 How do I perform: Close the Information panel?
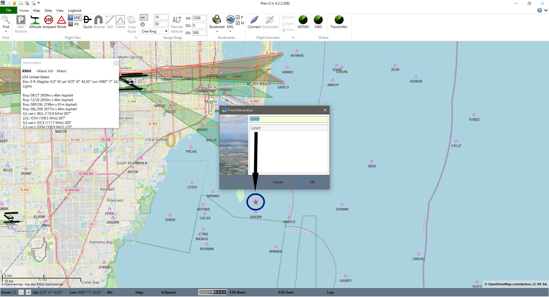tap(116, 63)
